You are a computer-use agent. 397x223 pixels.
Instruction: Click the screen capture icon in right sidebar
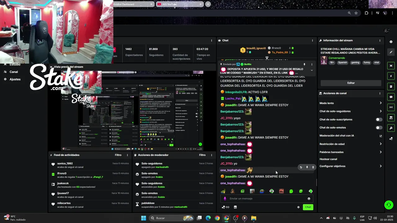coord(391,66)
